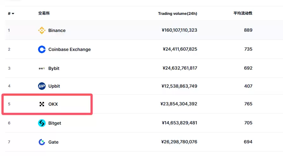Click Binance trading volume ¥160,107,110,323

pyautogui.click(x=179, y=30)
